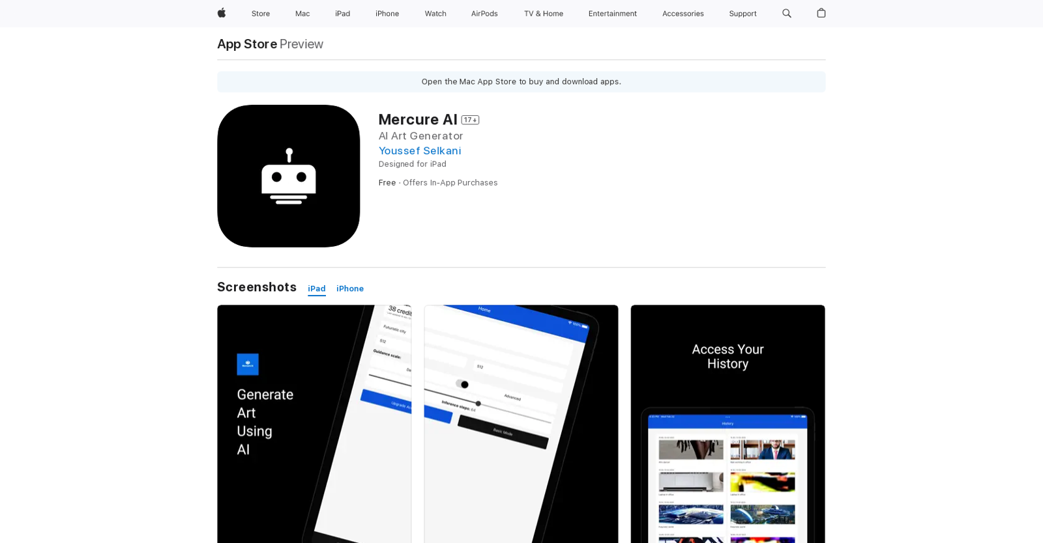Select the Watch menu item
Screen dimensions: 1043x543
click(435, 14)
